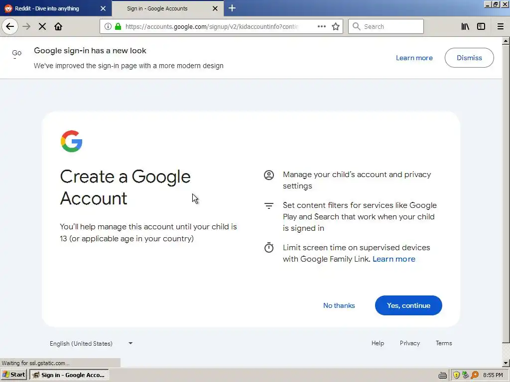Click the on-screen keyboard tray icon
The image size is (510, 382).
coord(443,375)
